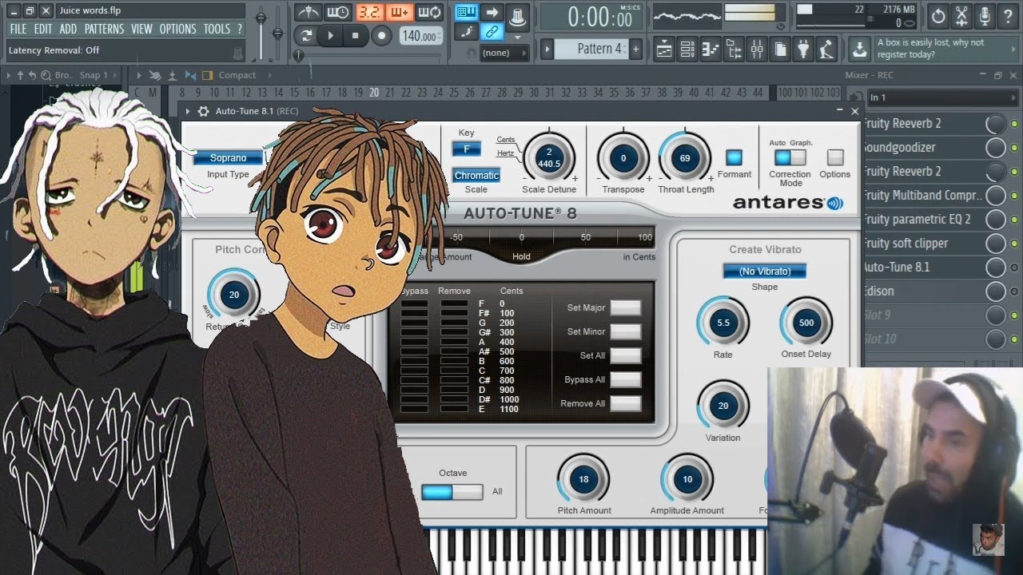The height and width of the screenshot is (575, 1023).
Task: Toggle Fruity soft clipper enable LED
Action: [x=1014, y=244]
